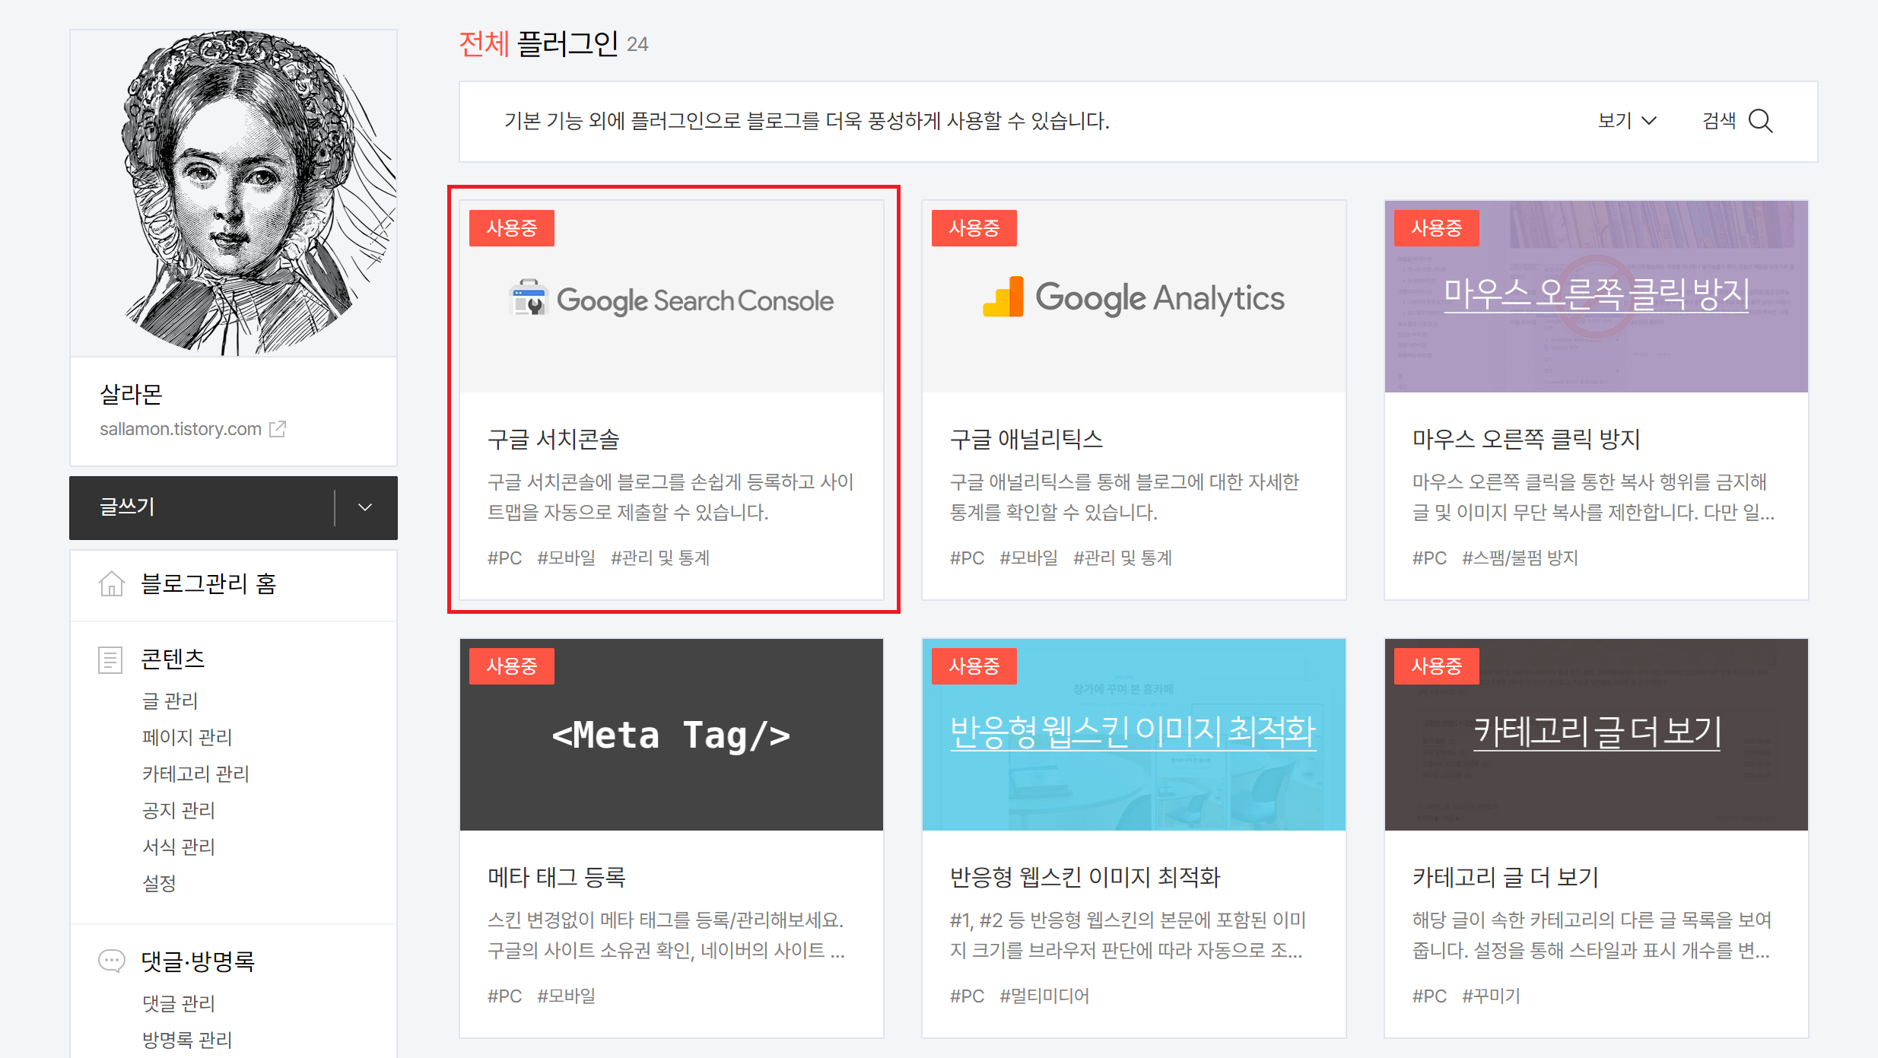Click the document icon next to 콘텐츠
The height and width of the screenshot is (1058, 1878).
110,659
